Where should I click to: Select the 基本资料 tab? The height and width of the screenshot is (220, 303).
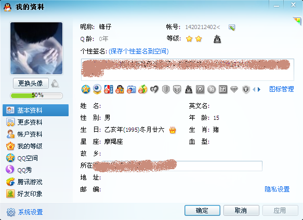coord(35,110)
